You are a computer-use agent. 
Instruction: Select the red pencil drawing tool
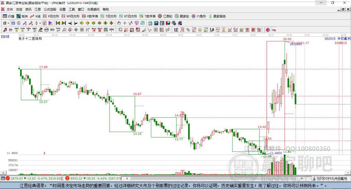(x=5, y=30)
